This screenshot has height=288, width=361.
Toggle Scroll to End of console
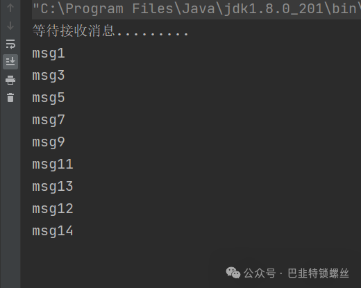pyautogui.click(x=10, y=62)
